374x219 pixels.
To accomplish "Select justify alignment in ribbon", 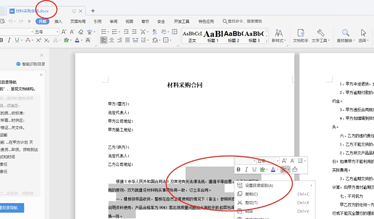I will click(127, 40).
